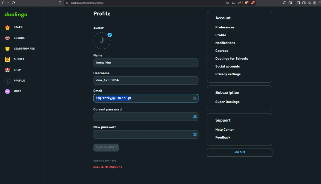The image size is (321, 184).
Task: Click the More purple dots icon
Action: point(8,91)
